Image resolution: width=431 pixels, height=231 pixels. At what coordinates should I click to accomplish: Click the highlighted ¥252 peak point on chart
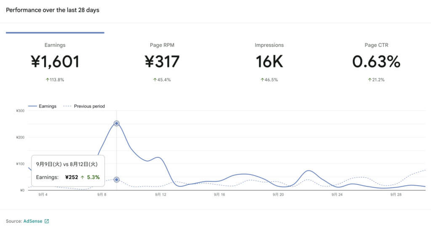click(117, 123)
